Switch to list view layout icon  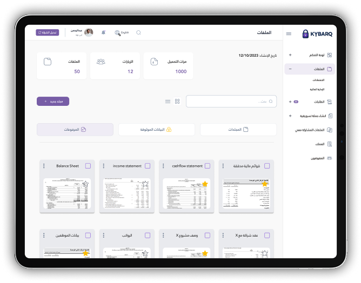[x=168, y=102]
